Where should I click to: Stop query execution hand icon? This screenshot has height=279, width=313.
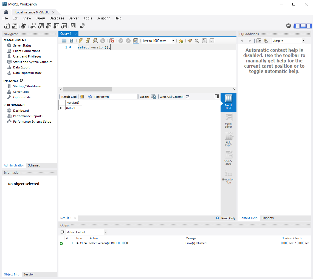coord(103,41)
